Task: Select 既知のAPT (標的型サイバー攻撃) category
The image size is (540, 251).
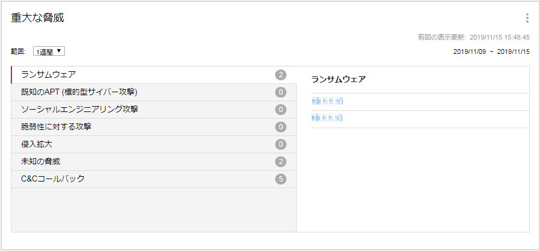Action: [79, 92]
